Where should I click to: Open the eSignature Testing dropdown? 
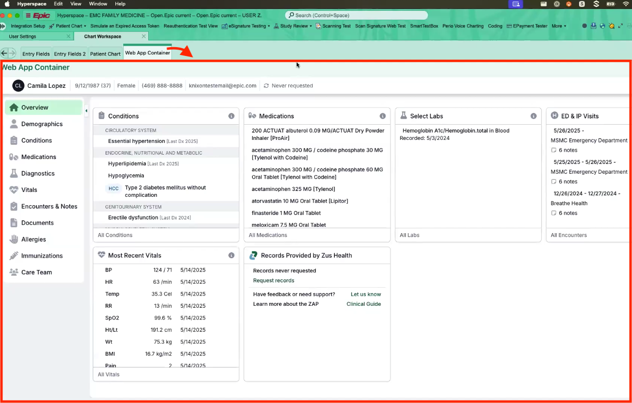[x=246, y=26]
